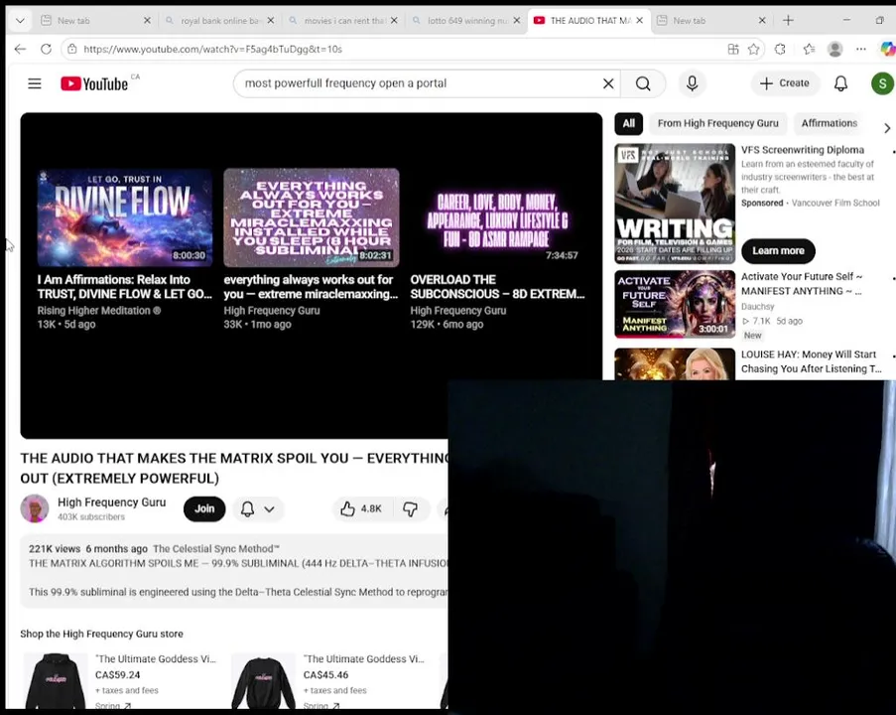This screenshot has width=896, height=715.
Task: Open a new browser tab with plus
Action: click(x=788, y=21)
